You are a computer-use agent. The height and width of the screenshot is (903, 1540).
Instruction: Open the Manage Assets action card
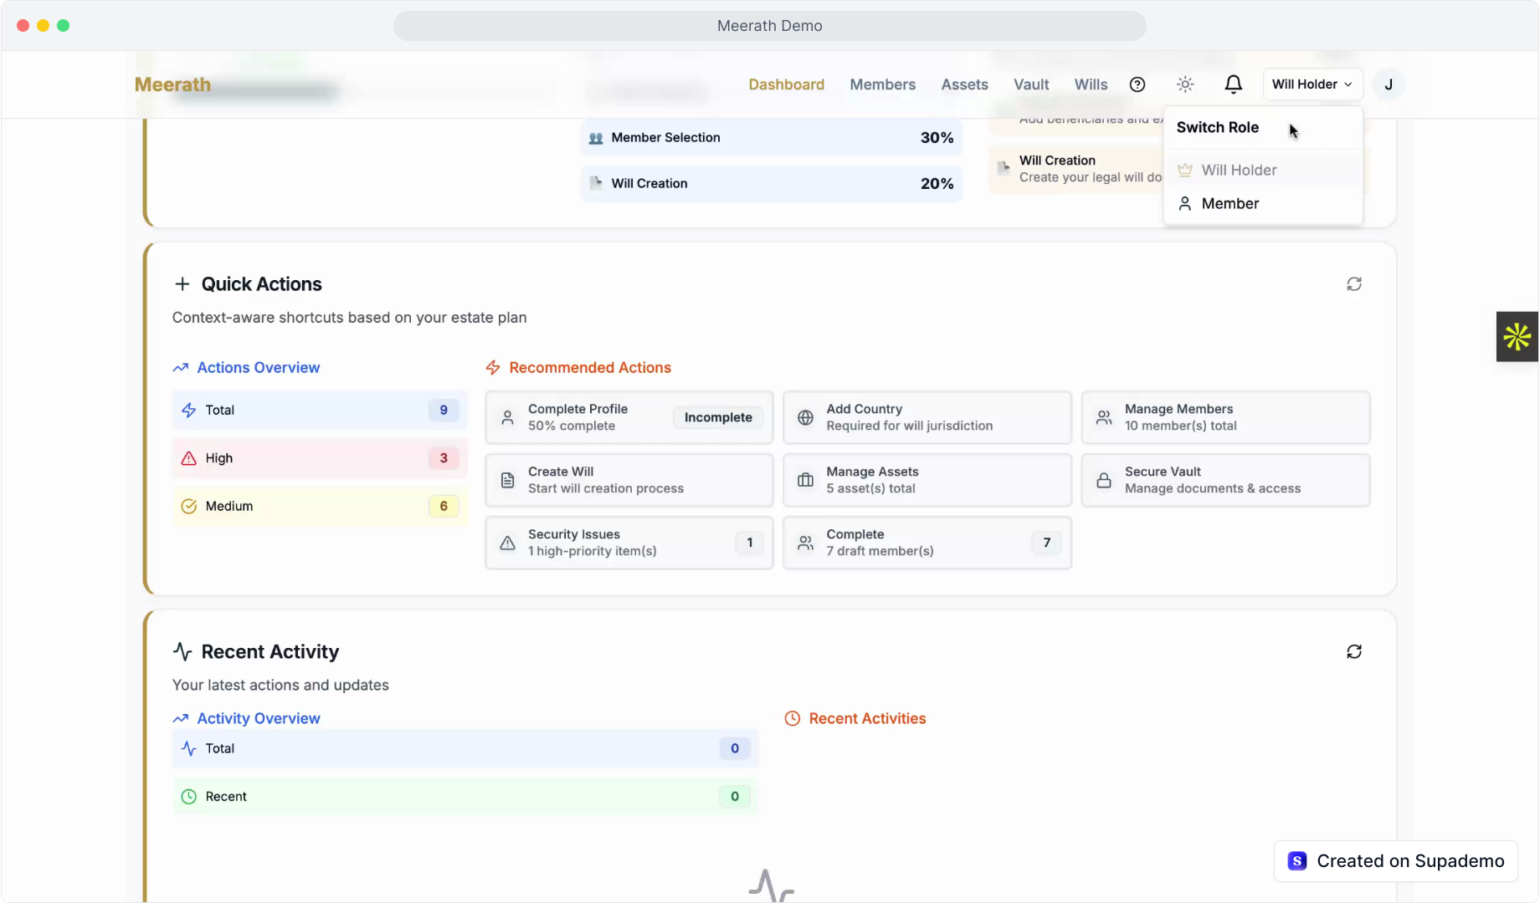[x=927, y=480]
